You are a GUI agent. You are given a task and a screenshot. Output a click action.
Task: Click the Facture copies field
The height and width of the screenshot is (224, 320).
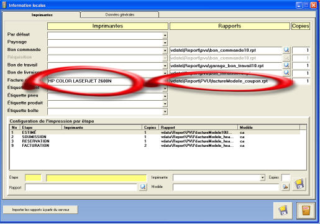tap(301, 81)
